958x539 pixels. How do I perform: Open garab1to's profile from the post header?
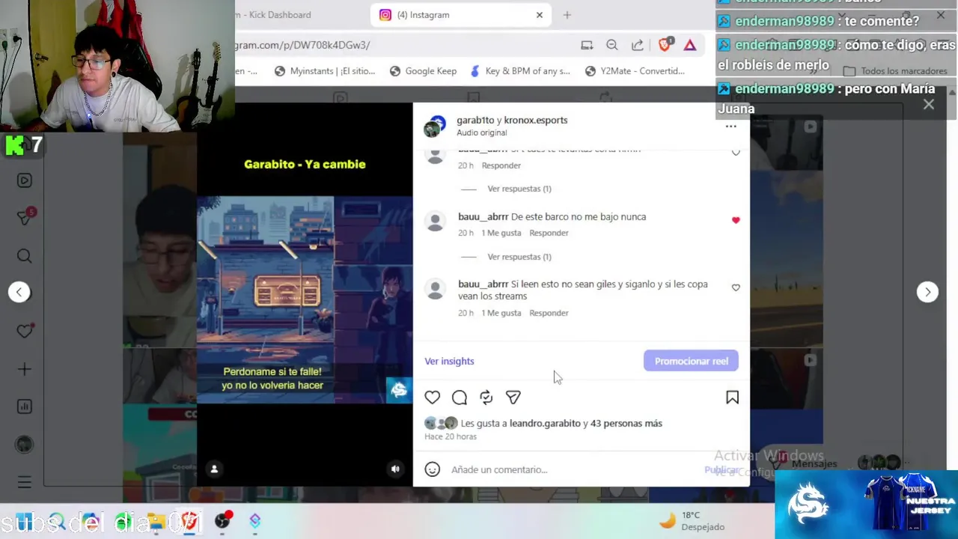pos(475,120)
